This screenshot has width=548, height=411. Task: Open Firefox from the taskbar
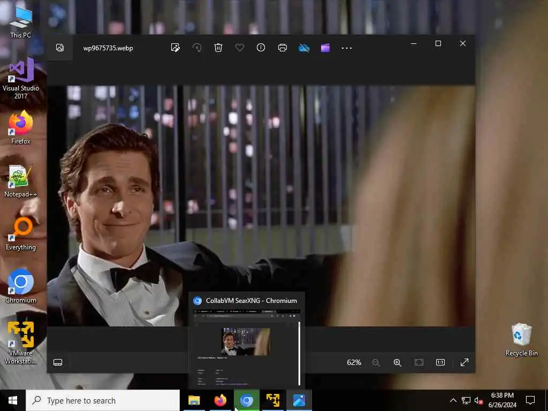[x=220, y=400]
